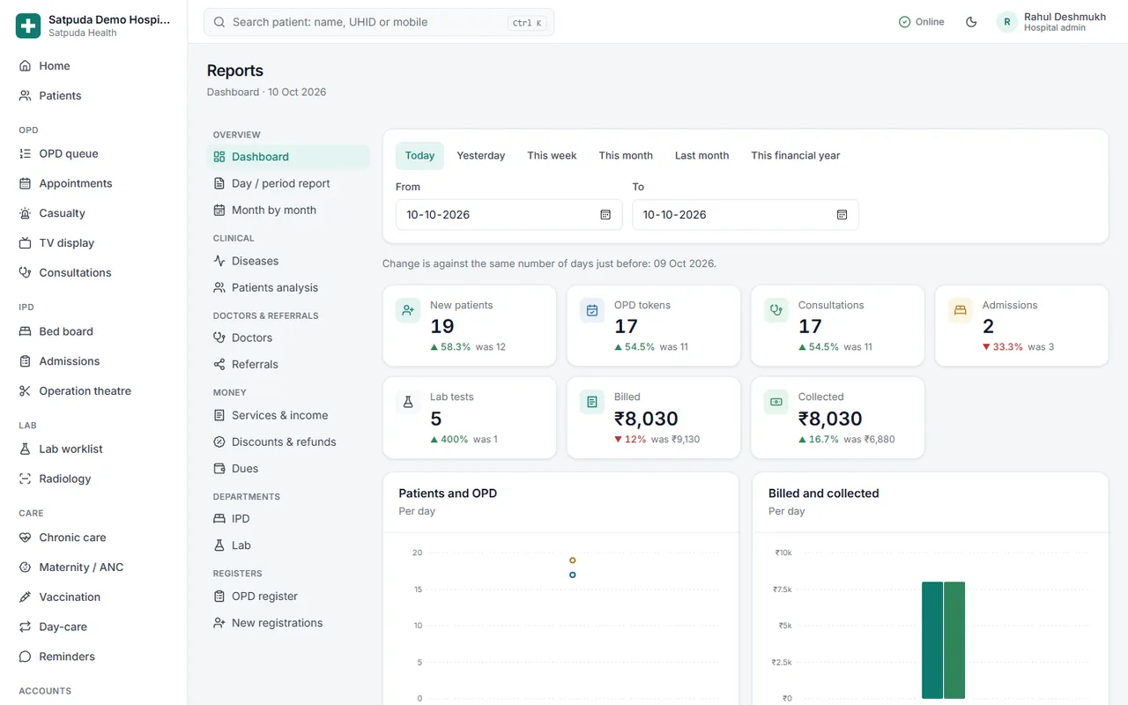Click the New patients stat card

coord(470,325)
